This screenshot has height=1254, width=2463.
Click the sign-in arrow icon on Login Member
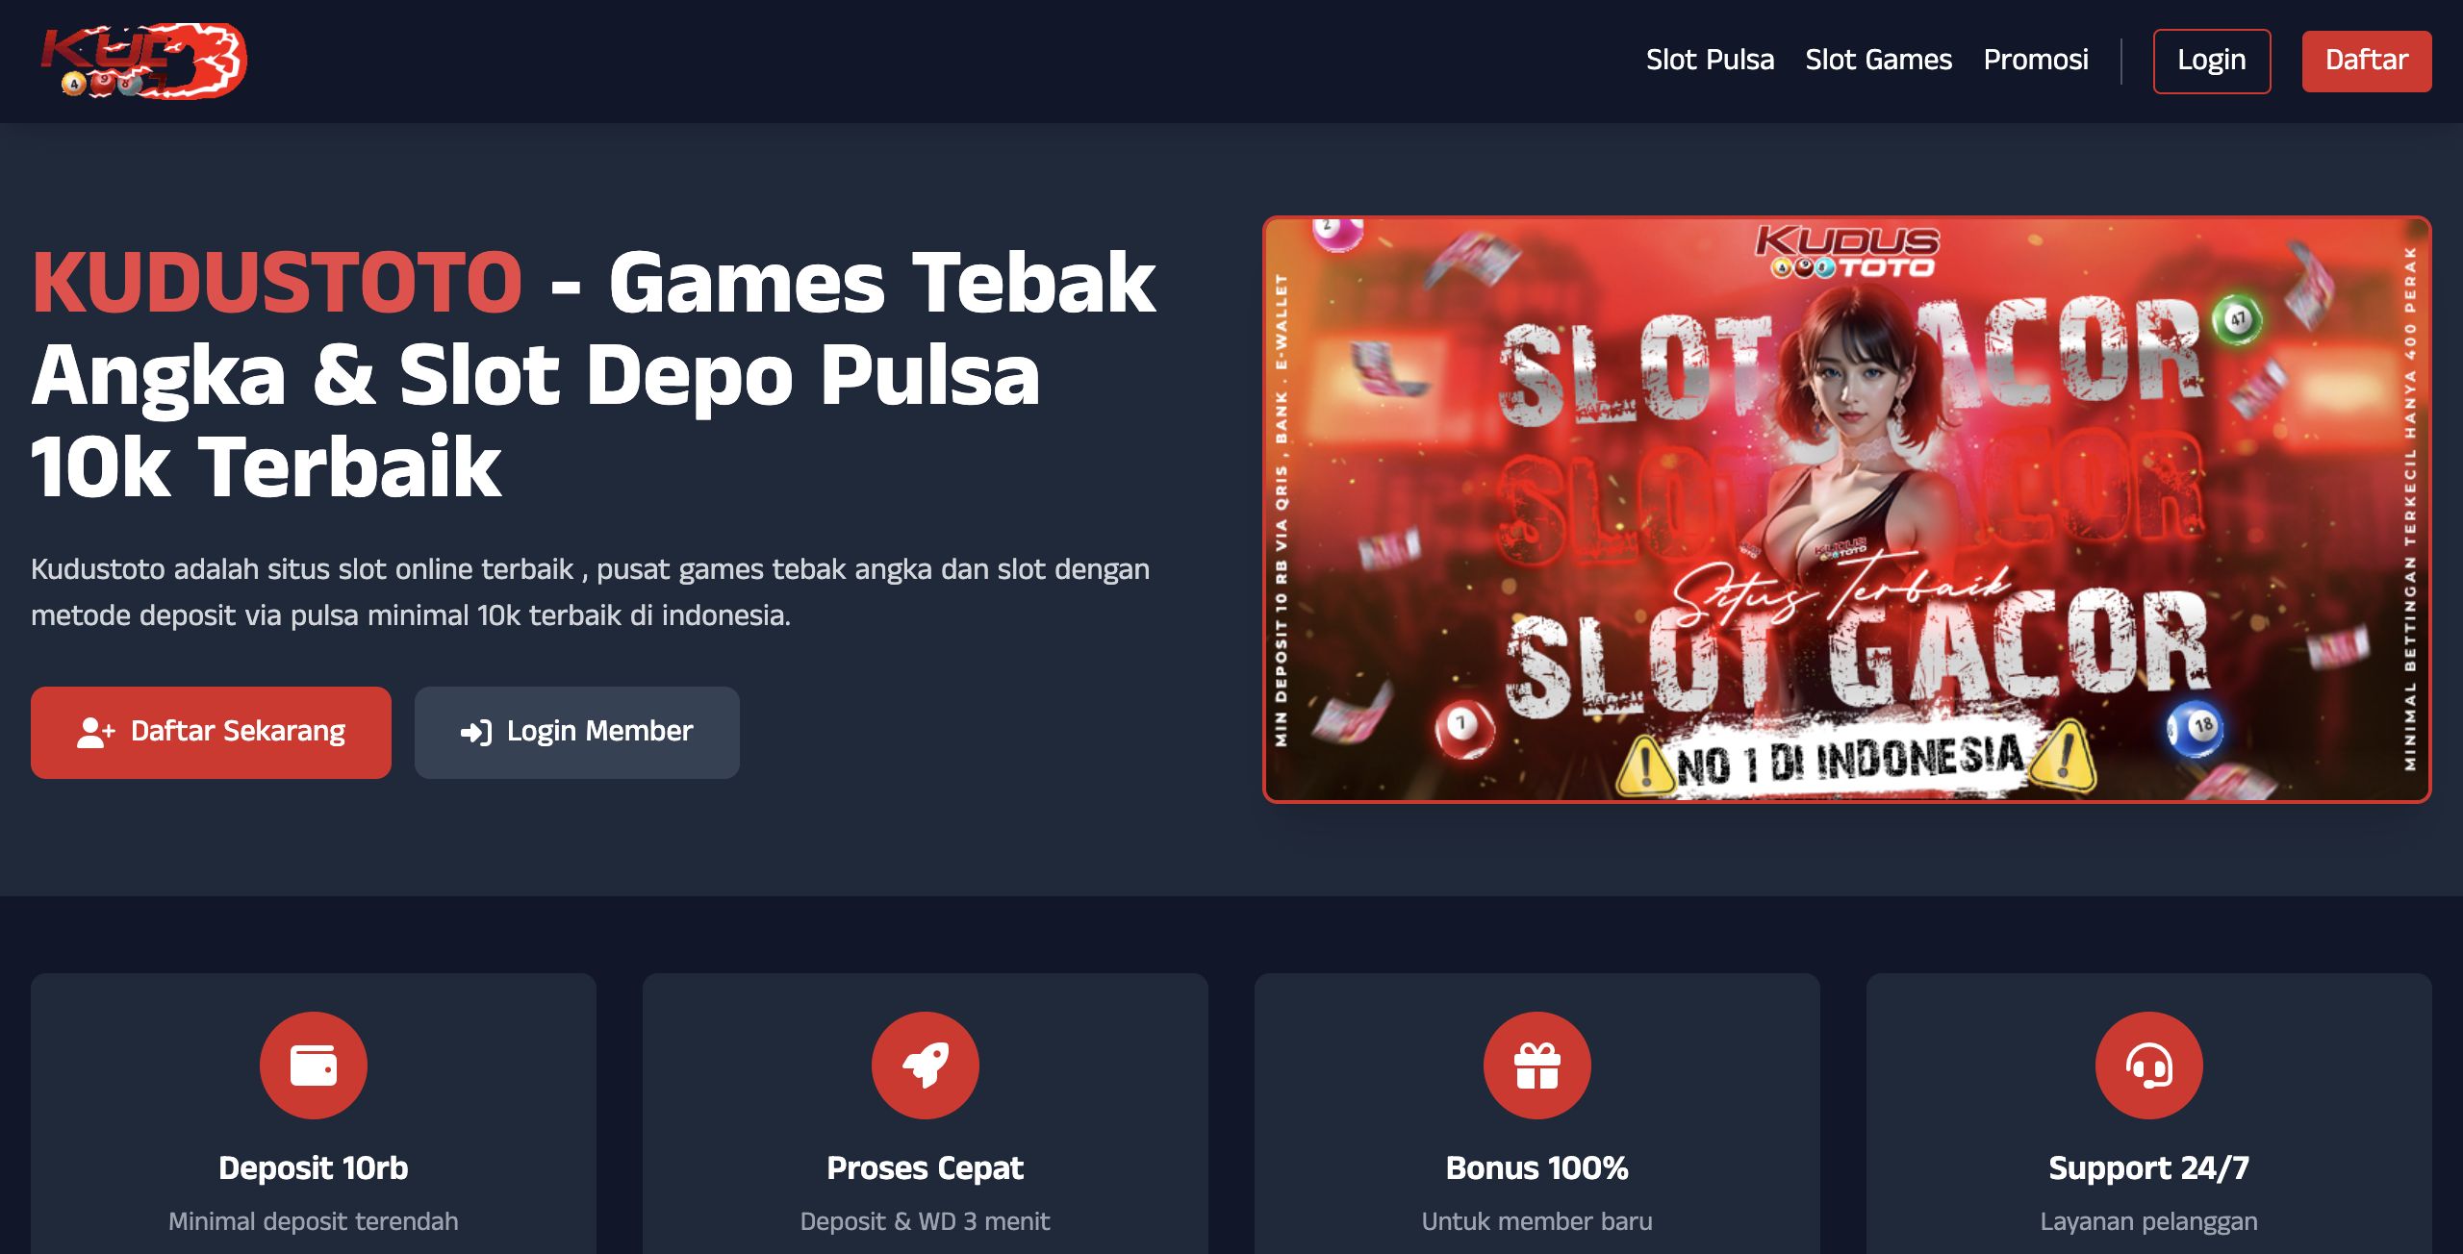pyautogui.click(x=476, y=733)
